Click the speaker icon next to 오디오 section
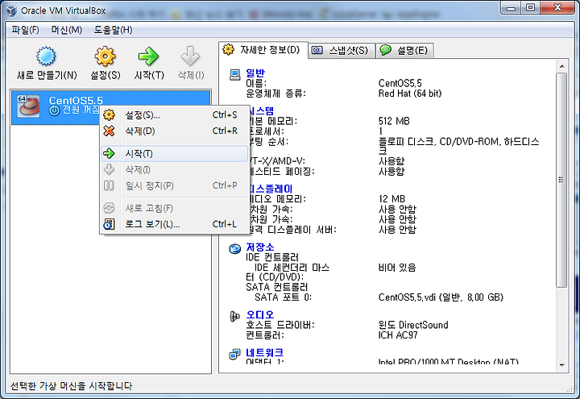 point(235,316)
